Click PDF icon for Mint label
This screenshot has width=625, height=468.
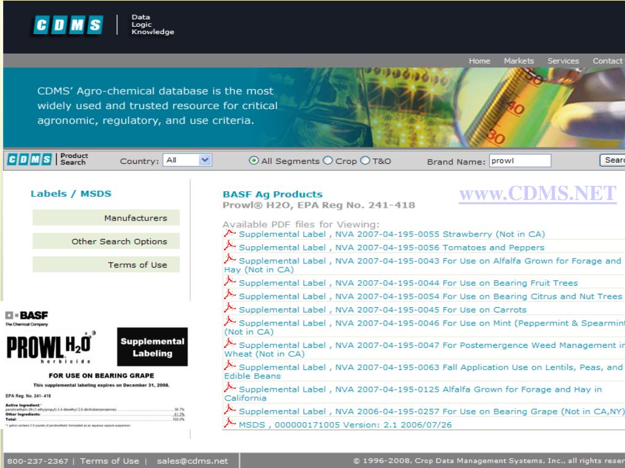(x=229, y=322)
